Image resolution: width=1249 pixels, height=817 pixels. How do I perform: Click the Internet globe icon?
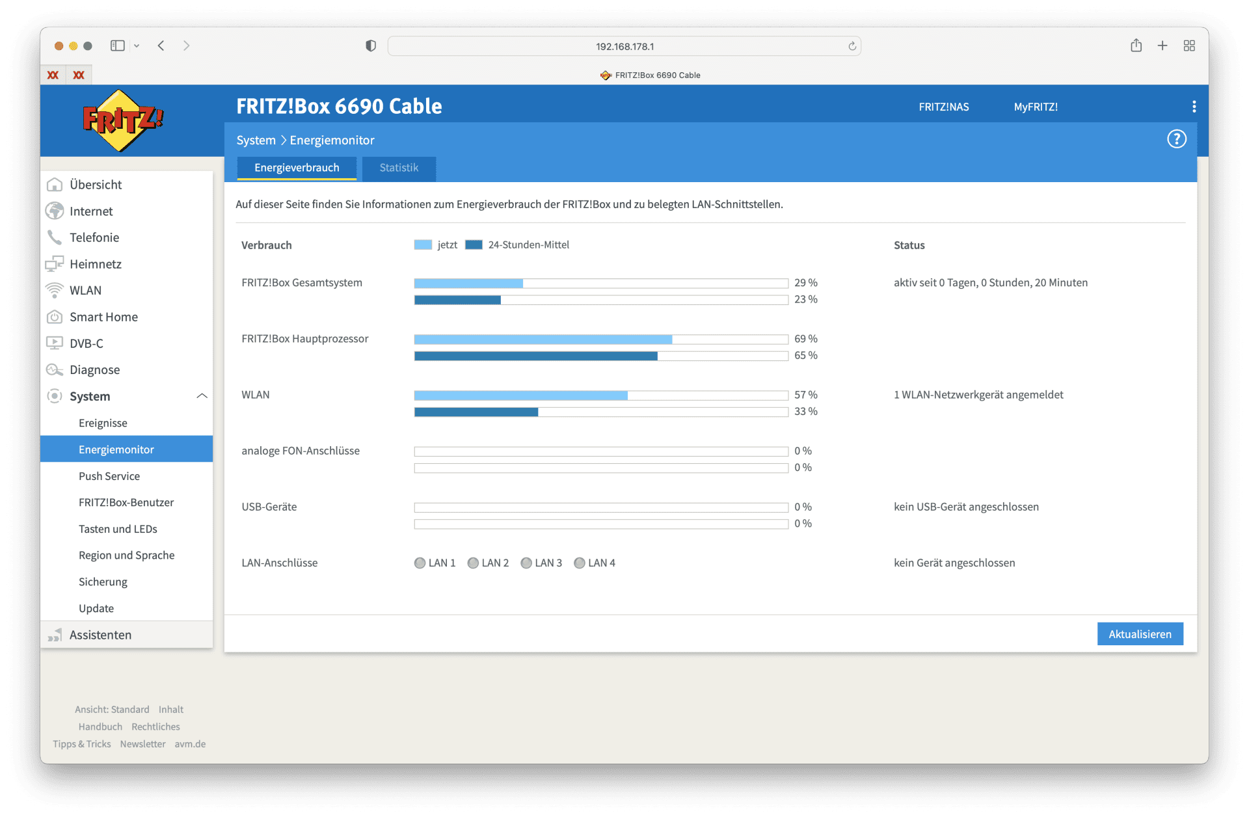click(x=55, y=211)
